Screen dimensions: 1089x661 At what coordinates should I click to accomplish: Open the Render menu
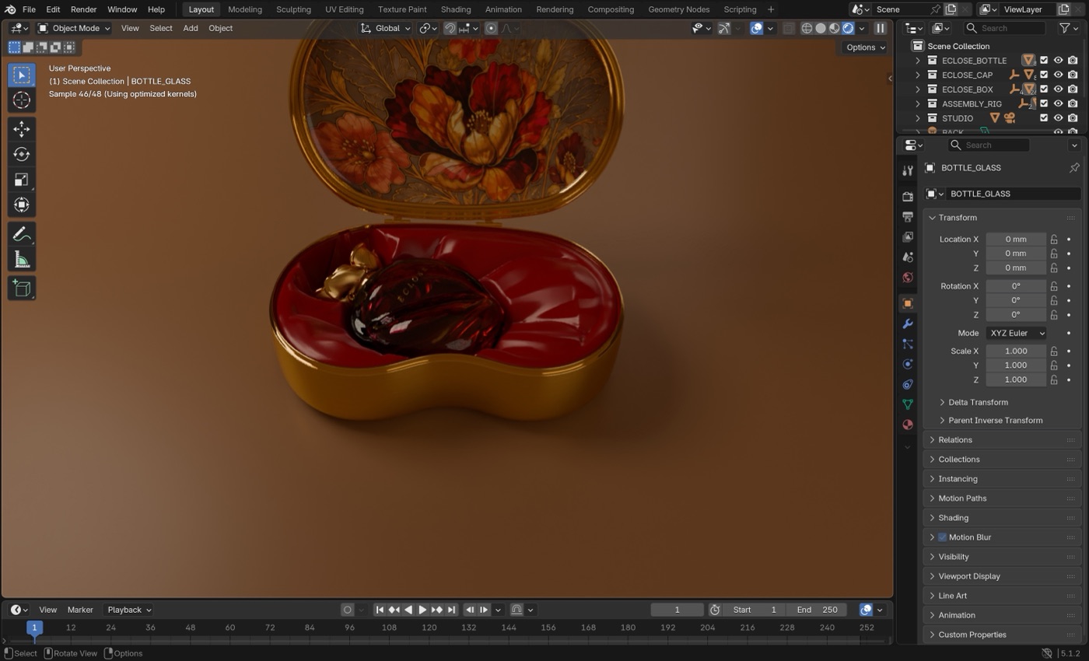pyautogui.click(x=83, y=9)
